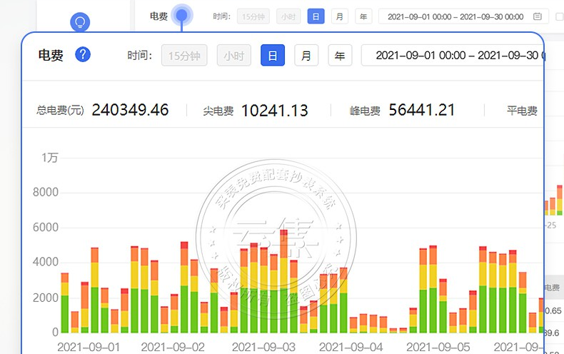Click the blue lightbulb icon
The height and width of the screenshot is (354, 564).
pyautogui.click(x=80, y=23)
